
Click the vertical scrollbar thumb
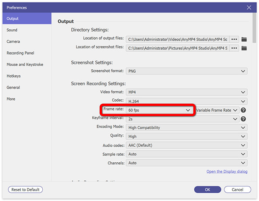point(254,28)
